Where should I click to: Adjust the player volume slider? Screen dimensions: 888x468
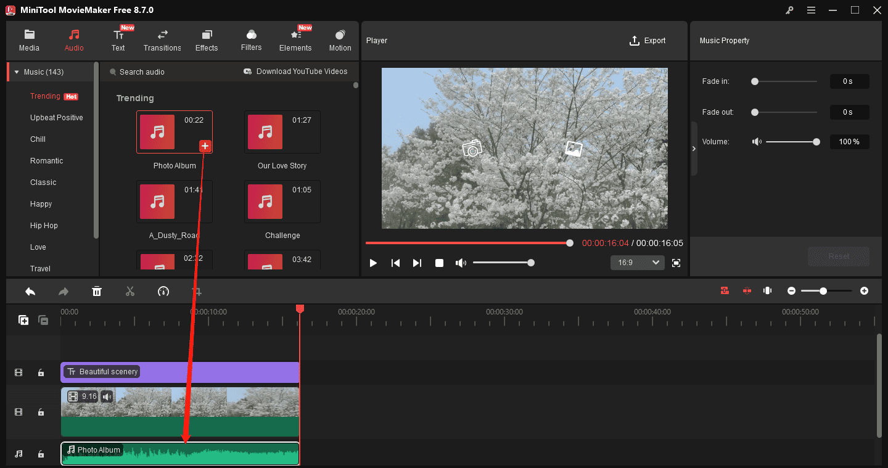503,263
